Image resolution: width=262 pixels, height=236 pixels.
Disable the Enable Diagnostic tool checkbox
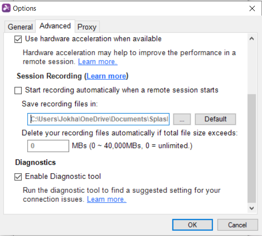click(18, 177)
